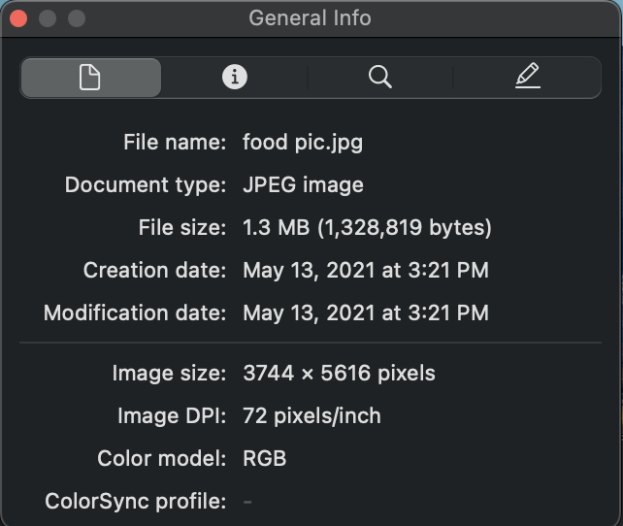Click the General Info window title
The image size is (623, 526).
coord(310,18)
